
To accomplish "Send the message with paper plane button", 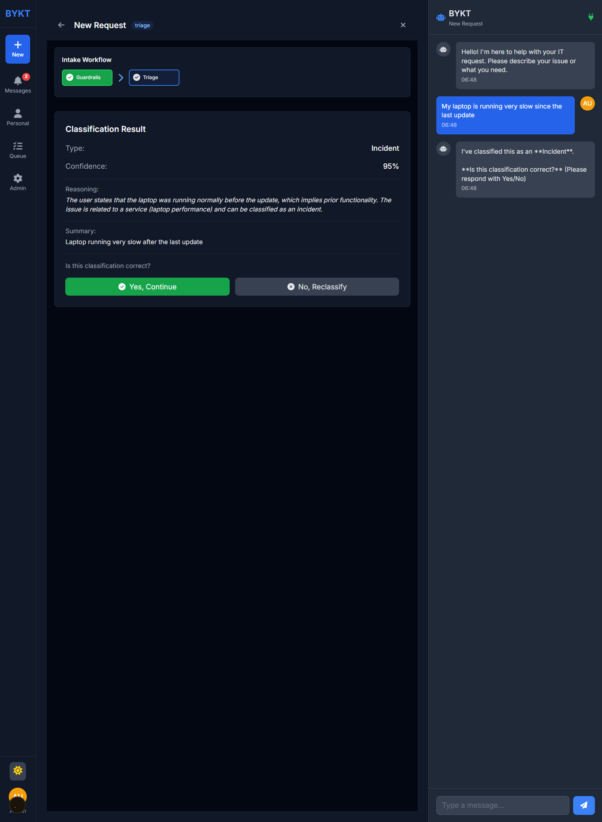I will (x=584, y=805).
